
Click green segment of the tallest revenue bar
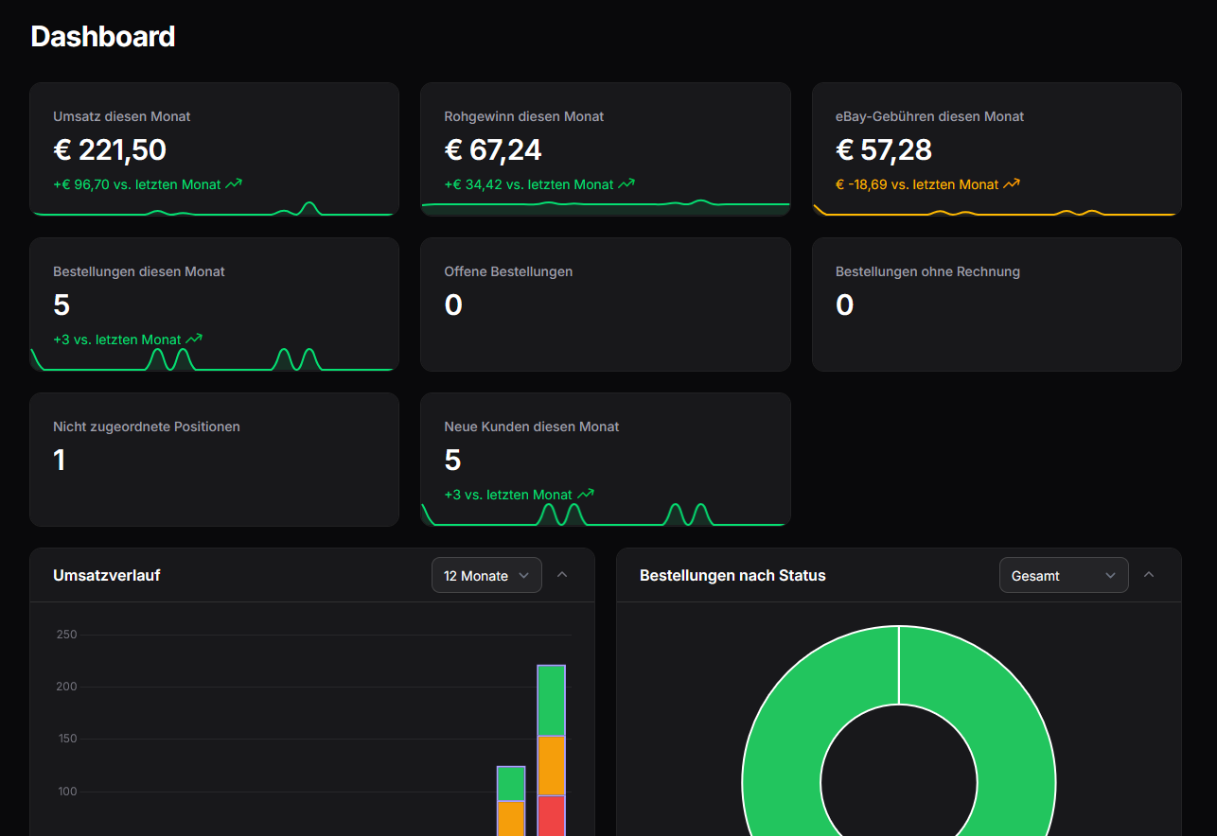click(x=551, y=701)
